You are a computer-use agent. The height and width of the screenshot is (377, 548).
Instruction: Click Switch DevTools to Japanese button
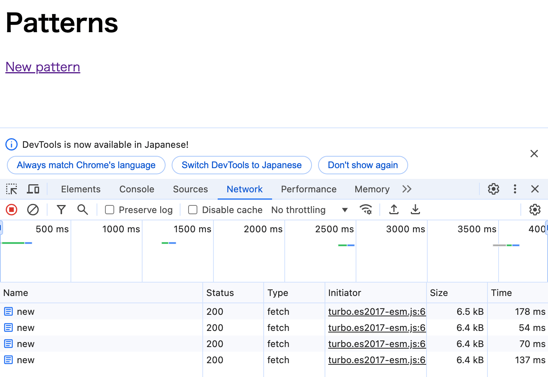coord(241,165)
